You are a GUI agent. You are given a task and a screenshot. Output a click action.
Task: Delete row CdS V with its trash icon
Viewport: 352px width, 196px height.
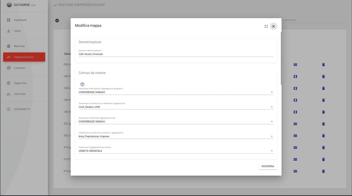pos(324,76)
